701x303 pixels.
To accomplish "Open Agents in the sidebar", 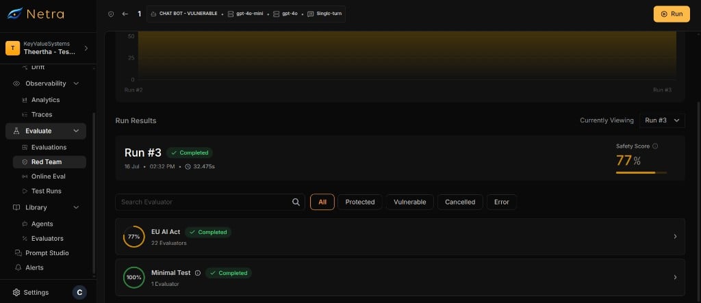I will (42, 224).
